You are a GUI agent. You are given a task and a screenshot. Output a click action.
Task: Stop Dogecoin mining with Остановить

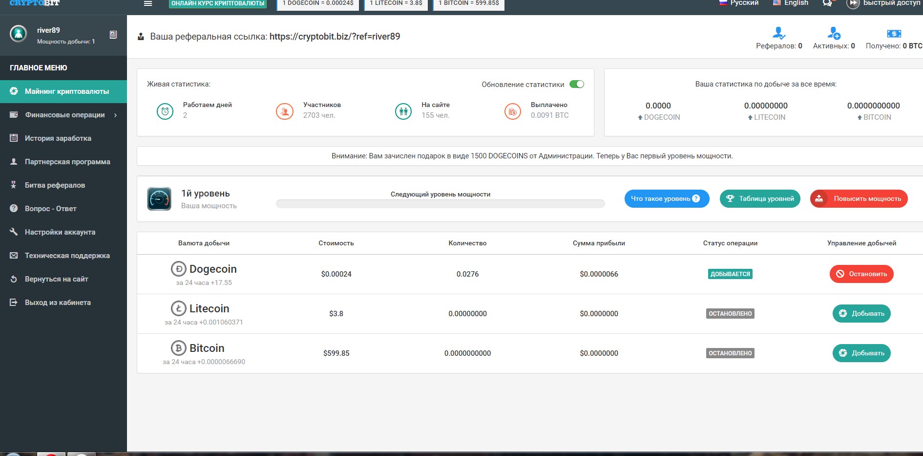coord(861,274)
